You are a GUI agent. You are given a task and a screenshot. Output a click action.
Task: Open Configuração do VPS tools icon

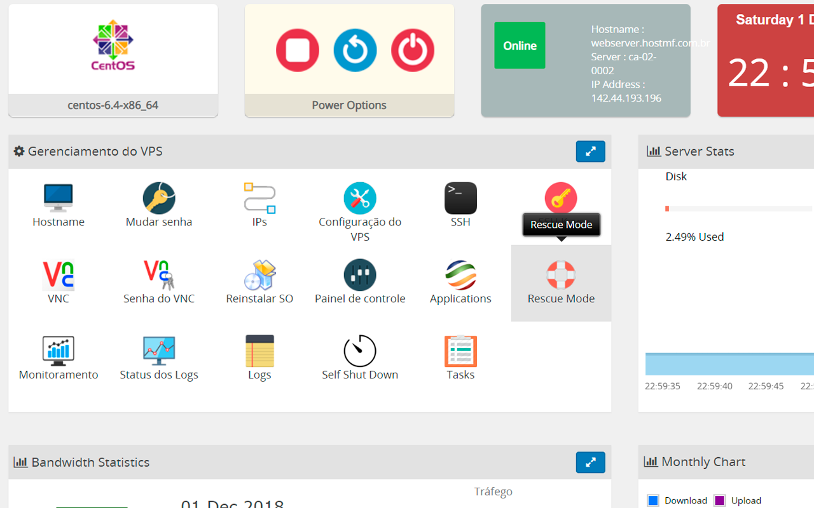pyautogui.click(x=360, y=198)
